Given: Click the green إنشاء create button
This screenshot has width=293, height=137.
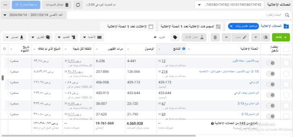Looking at the screenshot, I should click(x=281, y=37).
